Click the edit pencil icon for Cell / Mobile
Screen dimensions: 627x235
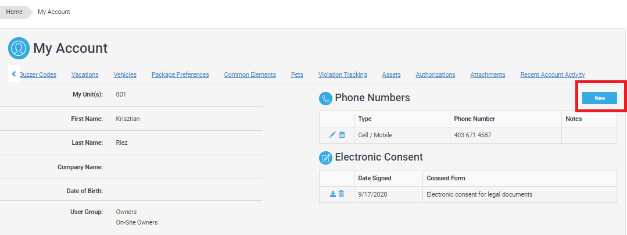coord(332,135)
